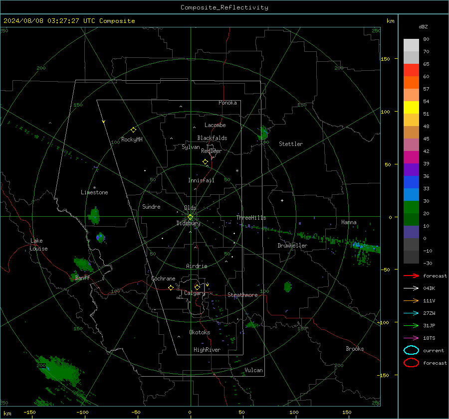This screenshot has height=419, width=449.
Task: Click the Composite_Reflectivity title
Action: (224, 7)
